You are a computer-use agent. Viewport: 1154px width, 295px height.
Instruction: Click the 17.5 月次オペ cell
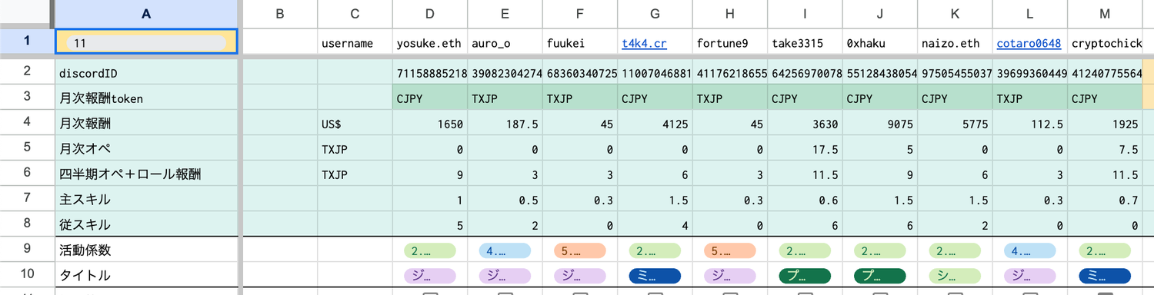pyautogui.click(x=805, y=148)
